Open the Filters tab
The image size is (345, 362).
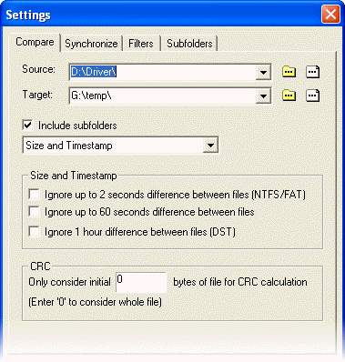[141, 44]
